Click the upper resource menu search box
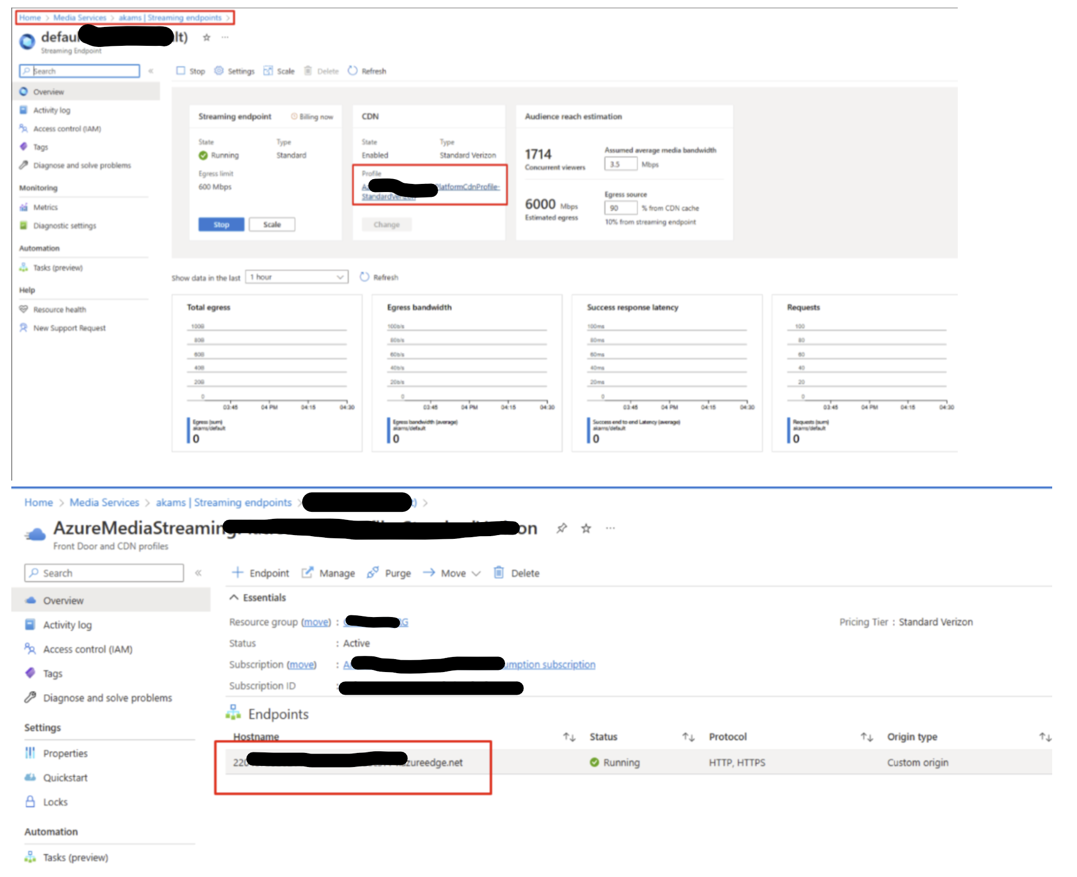The width and height of the screenshot is (1077, 877). coord(79,71)
